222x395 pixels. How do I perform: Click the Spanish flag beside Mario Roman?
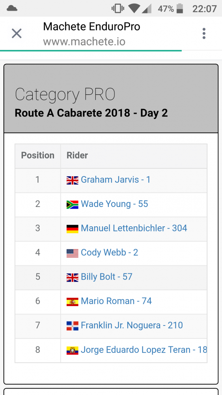pyautogui.click(x=73, y=301)
